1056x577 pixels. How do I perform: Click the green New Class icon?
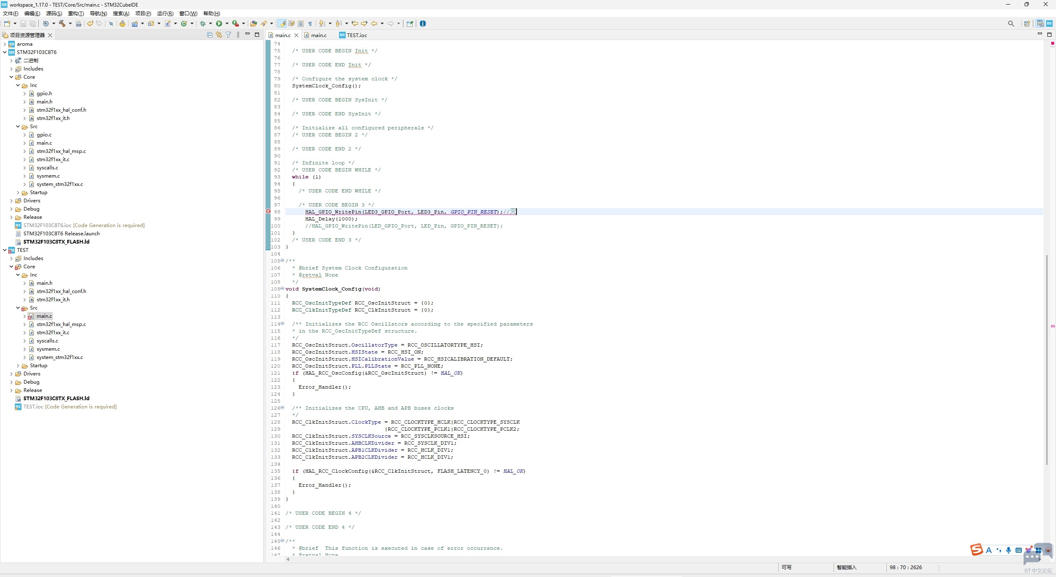click(x=184, y=23)
